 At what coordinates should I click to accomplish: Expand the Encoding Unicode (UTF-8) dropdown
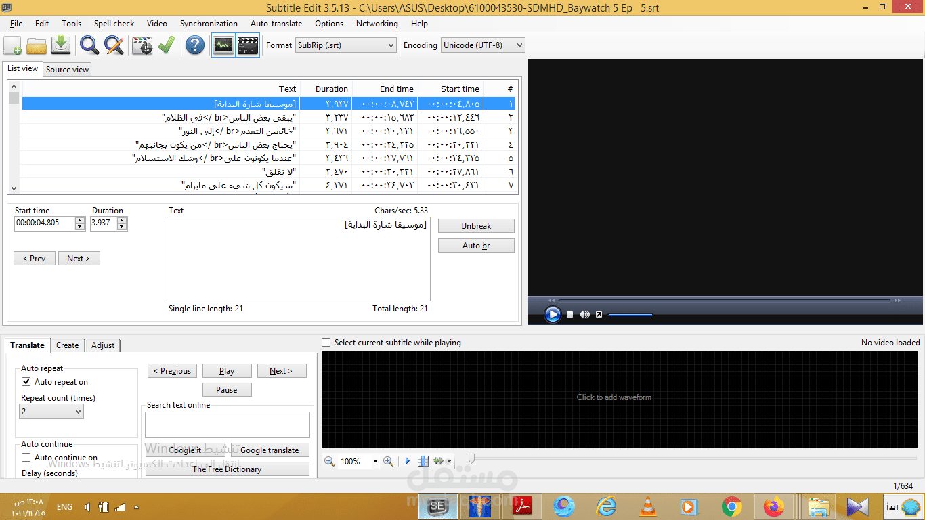click(519, 45)
